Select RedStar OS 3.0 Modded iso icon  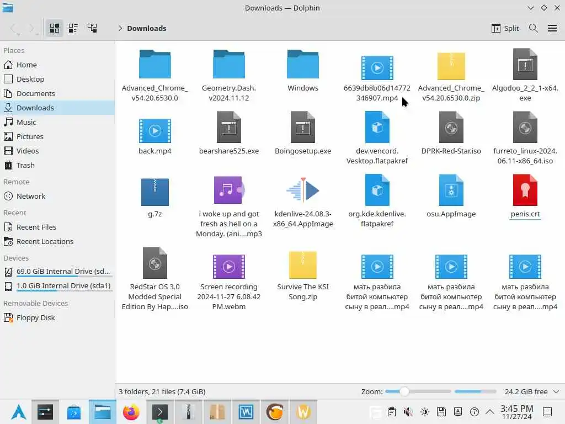(x=155, y=263)
